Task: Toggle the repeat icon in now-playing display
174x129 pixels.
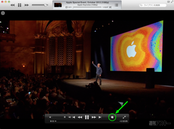Action: coord(66,7)
